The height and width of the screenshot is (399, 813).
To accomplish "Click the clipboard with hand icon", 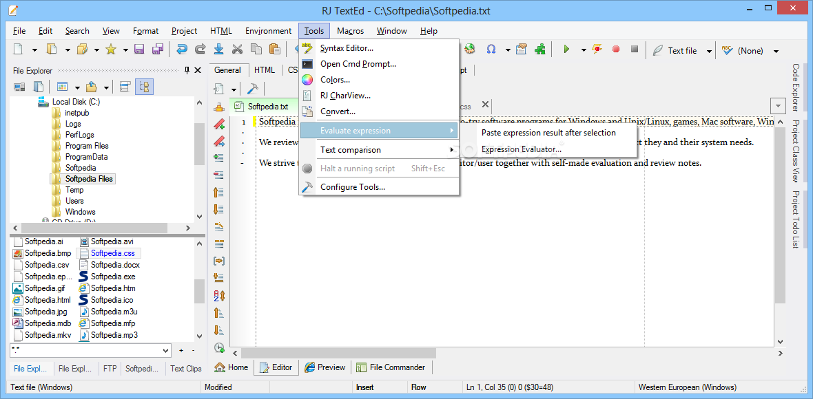I will pos(522,50).
